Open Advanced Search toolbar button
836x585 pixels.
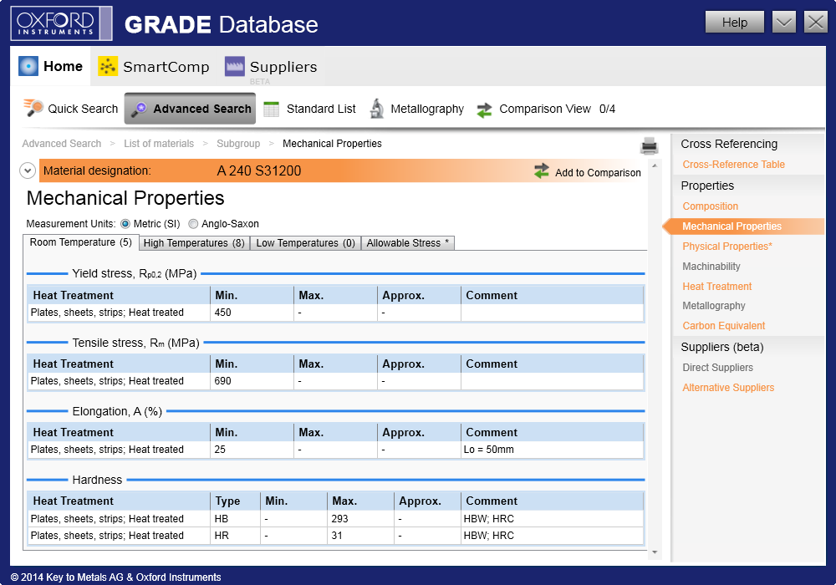pyautogui.click(x=190, y=109)
